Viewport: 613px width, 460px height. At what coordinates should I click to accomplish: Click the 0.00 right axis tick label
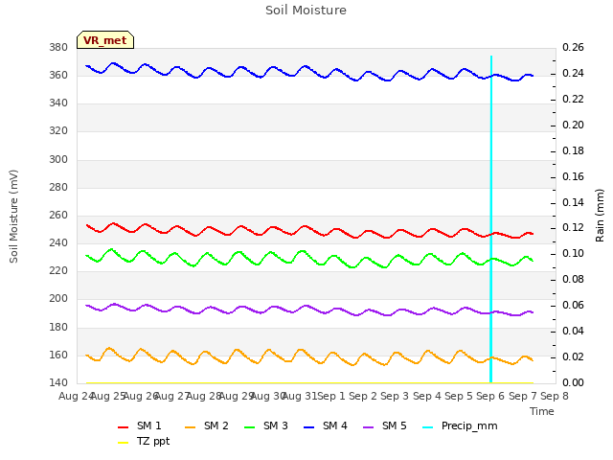(573, 382)
